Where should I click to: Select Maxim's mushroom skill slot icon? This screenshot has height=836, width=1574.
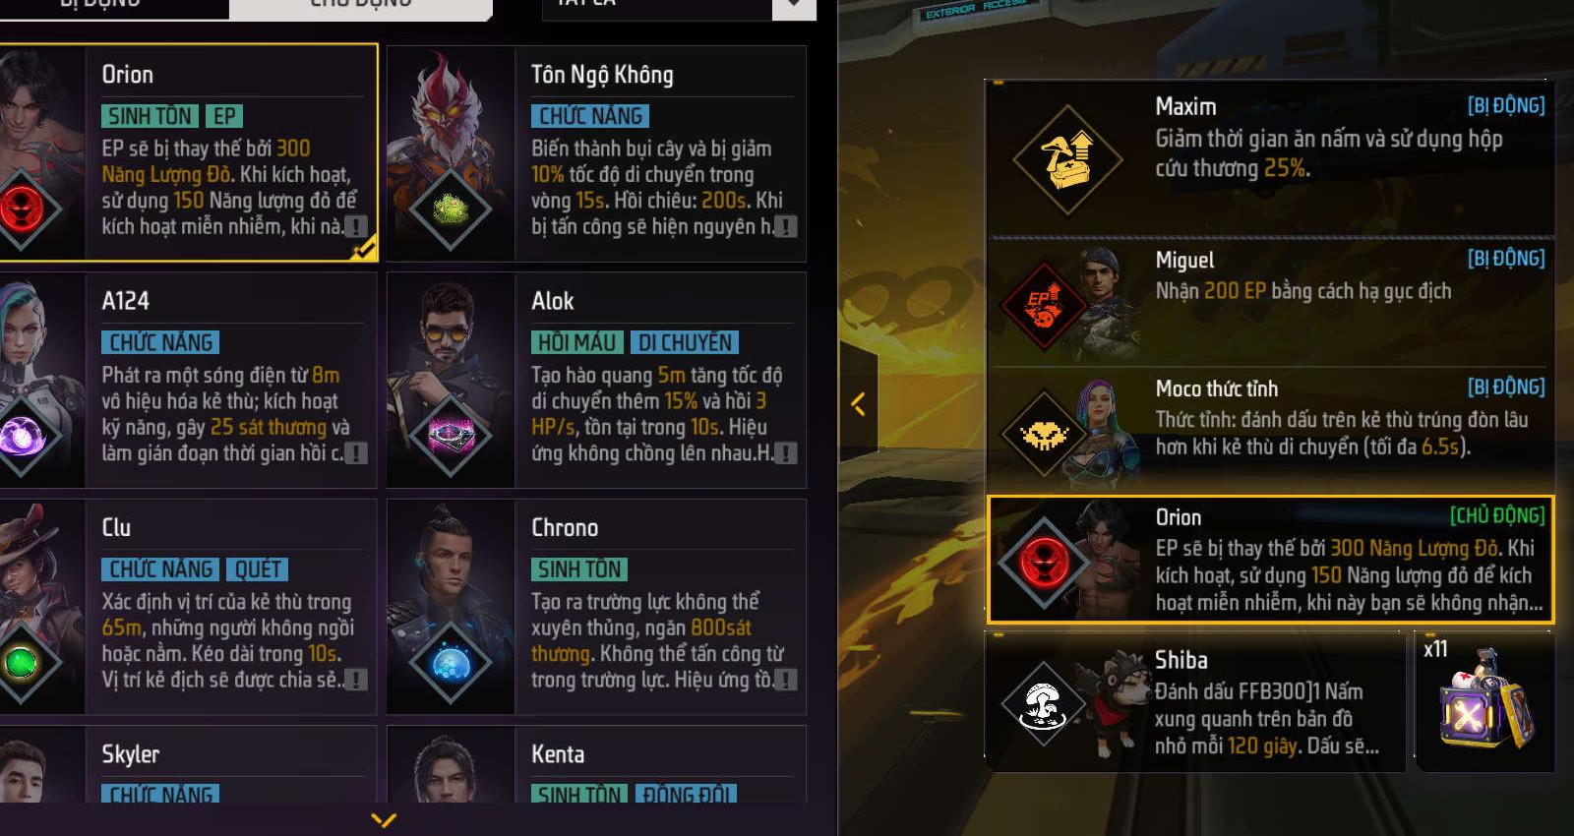pyautogui.click(x=1067, y=158)
